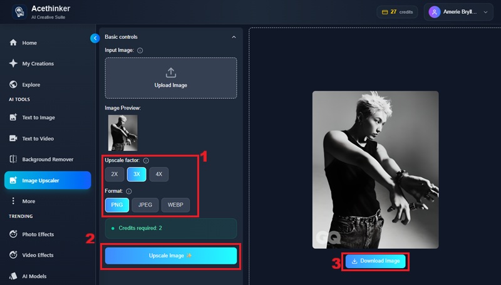Click the Download Image button
This screenshot has height=285, width=501.
(x=375, y=261)
